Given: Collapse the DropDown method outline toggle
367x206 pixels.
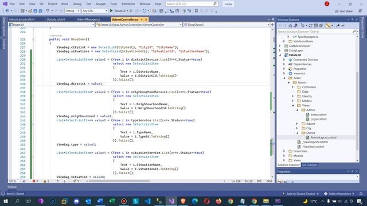Looking at the screenshot, I should point(33,39).
